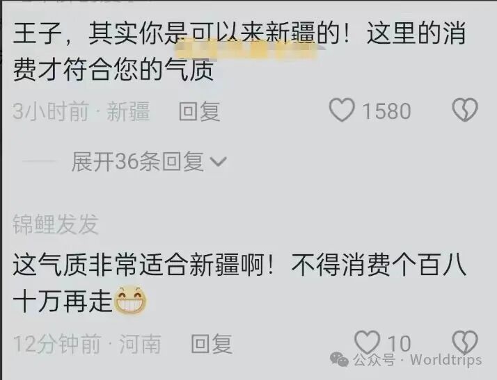Click comment text 这气质非常适合新疆啊
The height and width of the screenshot is (380, 497).
tap(143, 265)
